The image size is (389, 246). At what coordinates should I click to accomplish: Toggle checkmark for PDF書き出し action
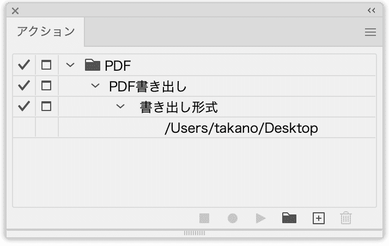coord(24,85)
